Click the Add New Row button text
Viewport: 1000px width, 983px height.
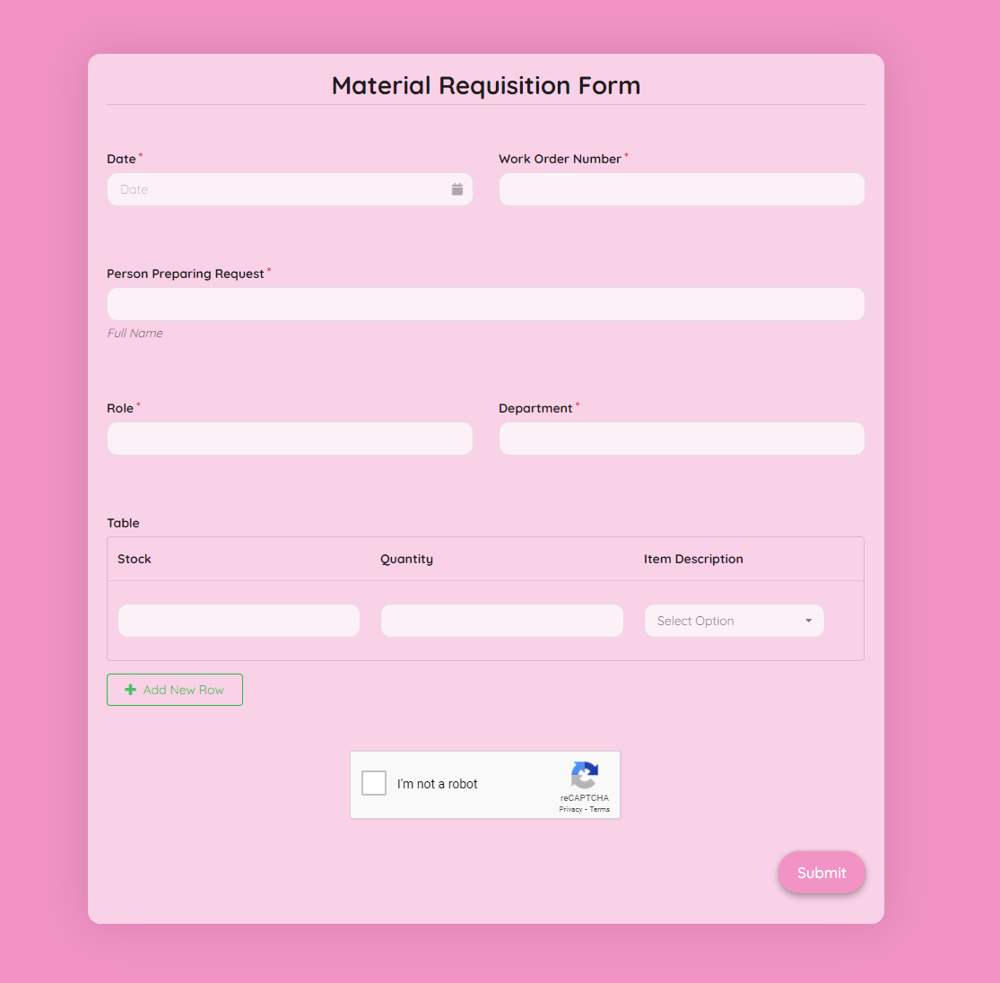click(x=184, y=690)
